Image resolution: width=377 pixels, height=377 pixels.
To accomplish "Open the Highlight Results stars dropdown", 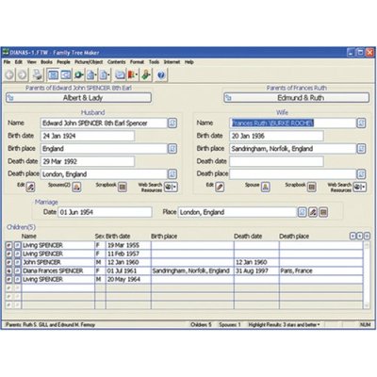I will tap(284, 324).
